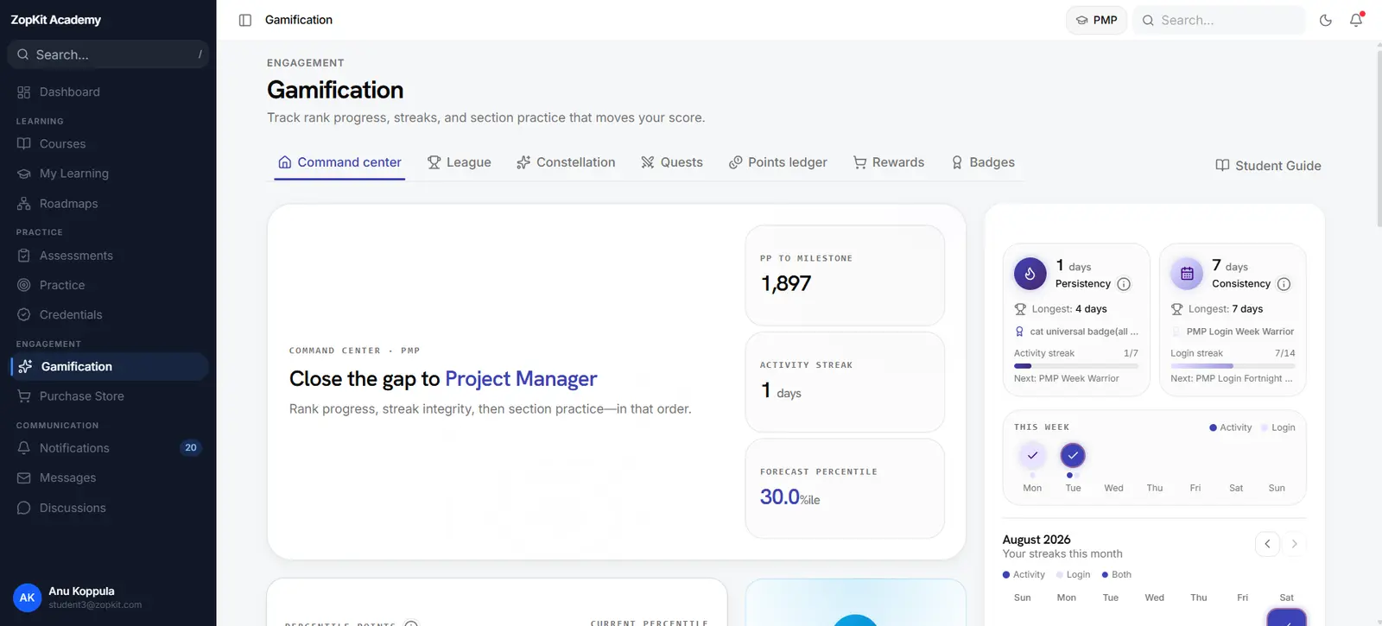Switch to dark mode moon icon

coord(1326,20)
